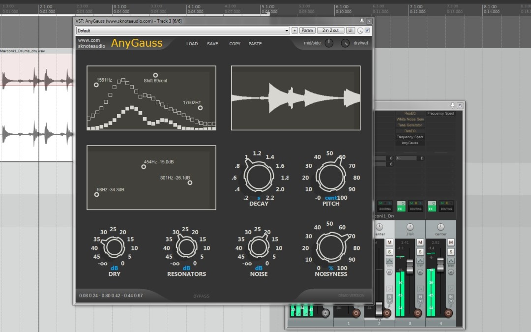Click the RESONATORS level knob

186,247
